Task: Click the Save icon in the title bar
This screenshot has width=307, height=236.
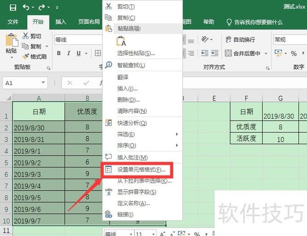Action: [x=13, y=8]
